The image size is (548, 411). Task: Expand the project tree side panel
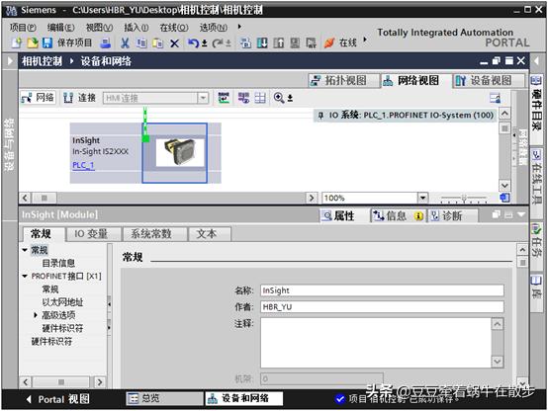click(x=10, y=61)
